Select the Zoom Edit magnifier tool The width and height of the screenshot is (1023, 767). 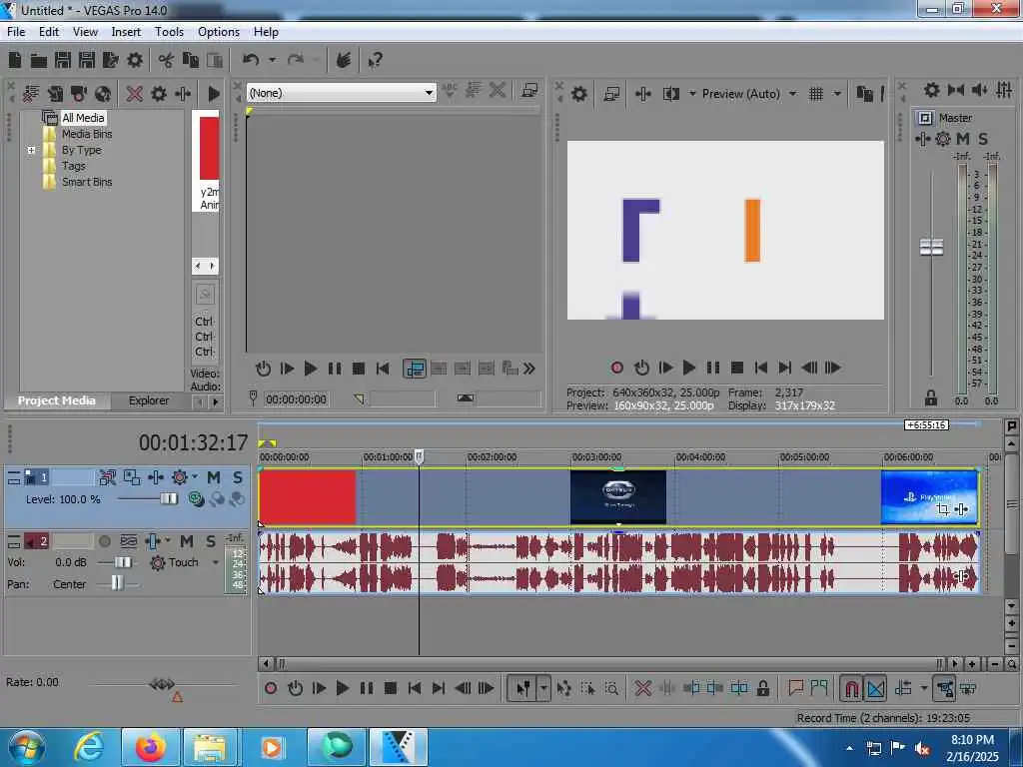[611, 688]
